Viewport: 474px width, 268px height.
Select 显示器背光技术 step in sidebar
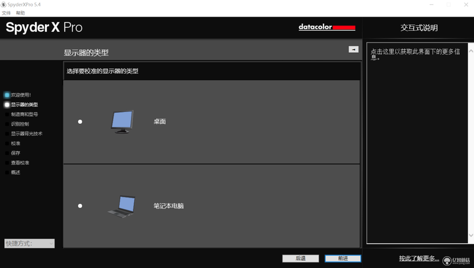pyautogui.click(x=27, y=133)
